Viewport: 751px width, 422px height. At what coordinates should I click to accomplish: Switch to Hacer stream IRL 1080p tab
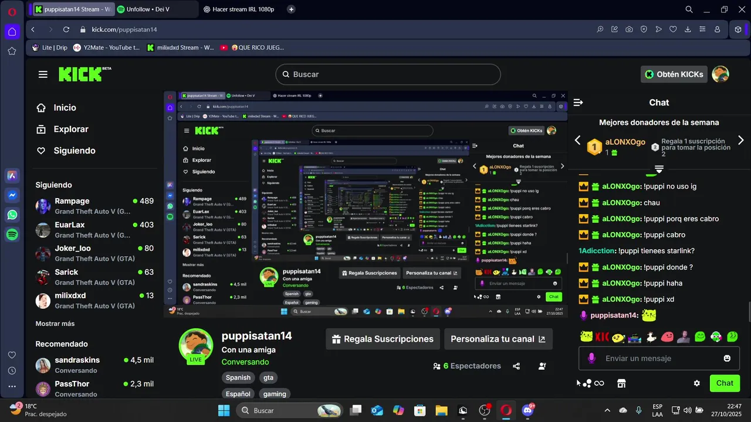click(x=239, y=9)
